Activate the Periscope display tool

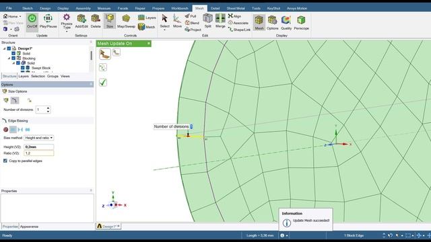pyautogui.click(x=301, y=22)
